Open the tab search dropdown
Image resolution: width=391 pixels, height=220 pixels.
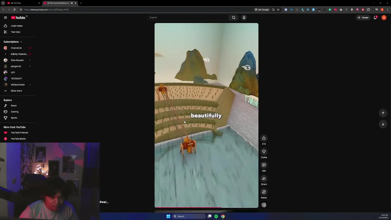[3, 3]
